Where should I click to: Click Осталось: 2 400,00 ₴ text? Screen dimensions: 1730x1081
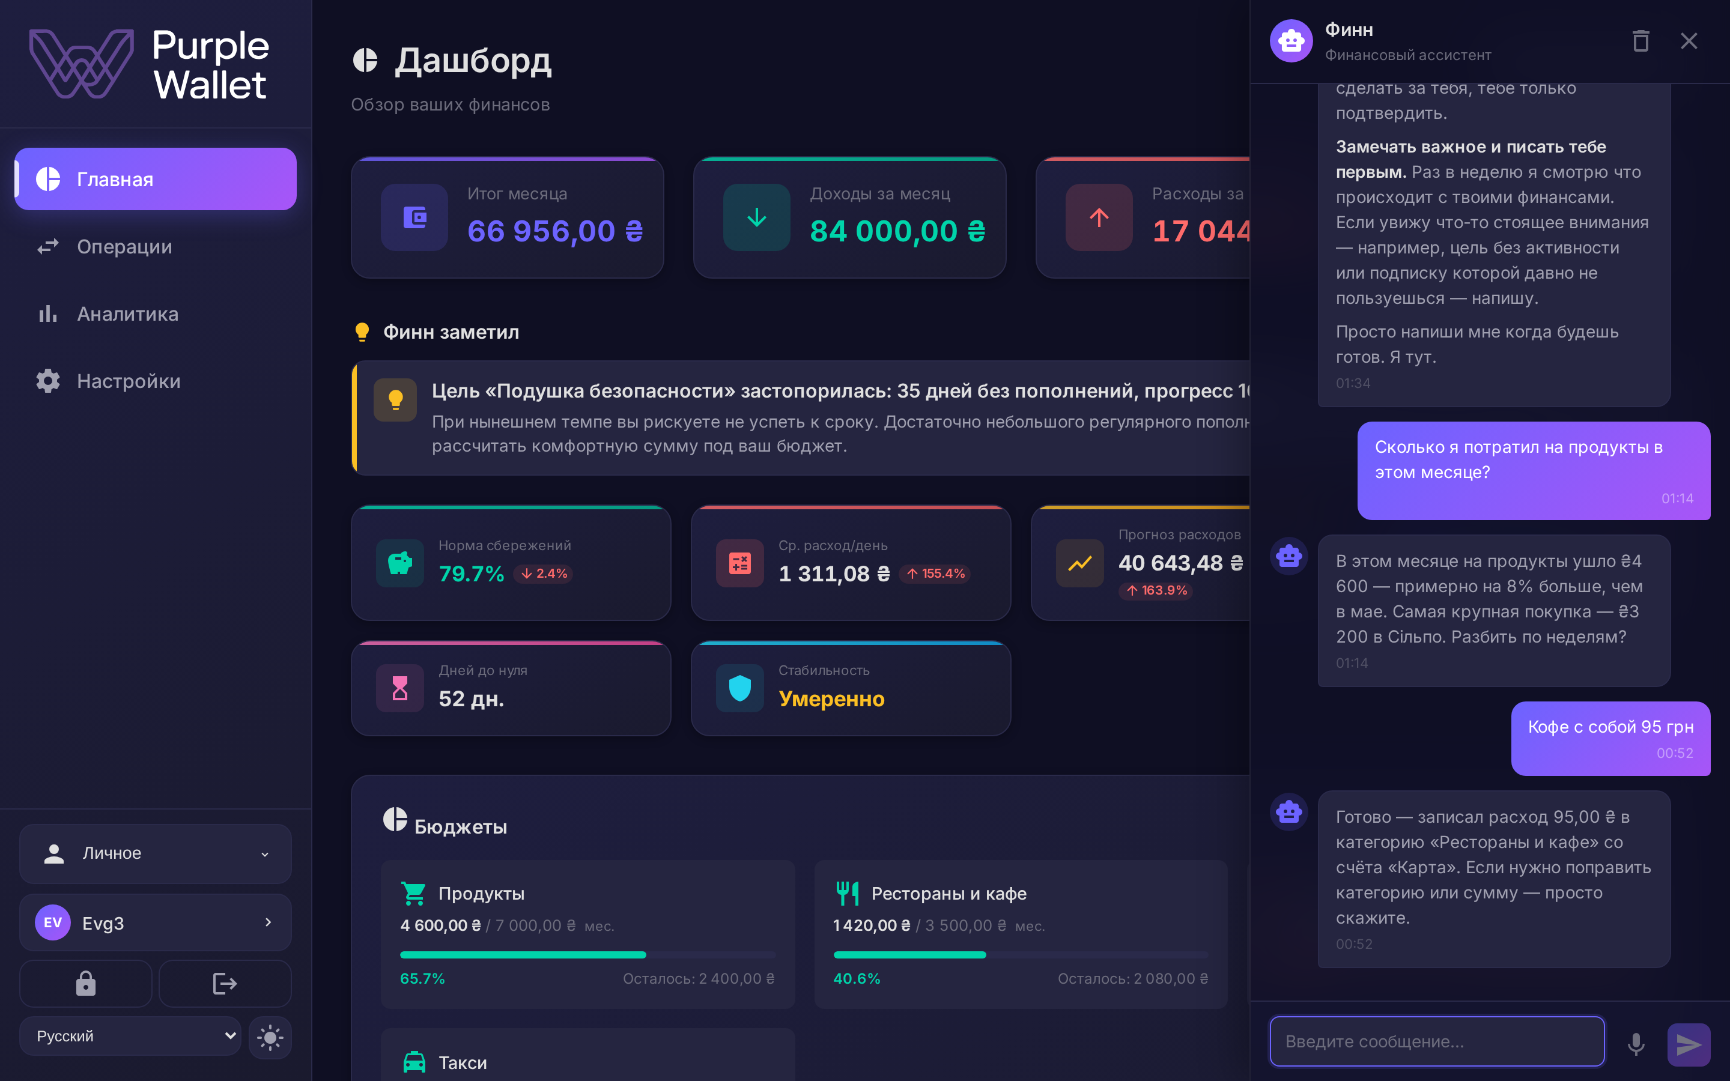(x=699, y=979)
